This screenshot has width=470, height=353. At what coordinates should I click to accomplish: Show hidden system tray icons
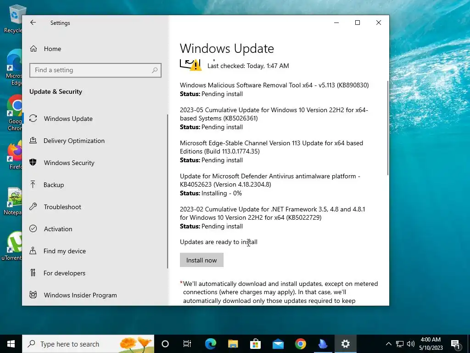point(388,344)
